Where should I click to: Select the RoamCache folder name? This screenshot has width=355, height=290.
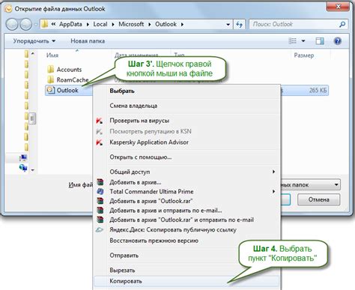coord(73,80)
